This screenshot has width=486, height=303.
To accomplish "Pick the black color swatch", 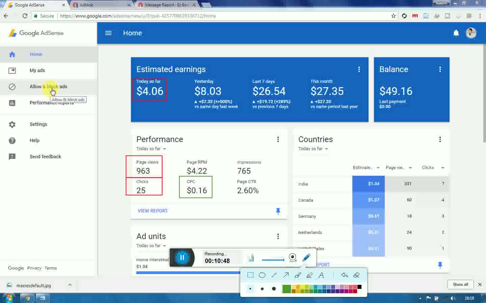I will pos(359,287).
